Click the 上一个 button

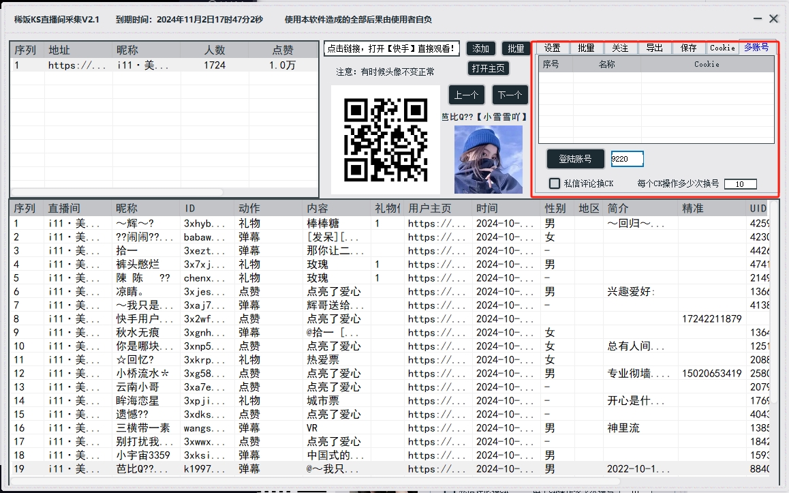(466, 95)
